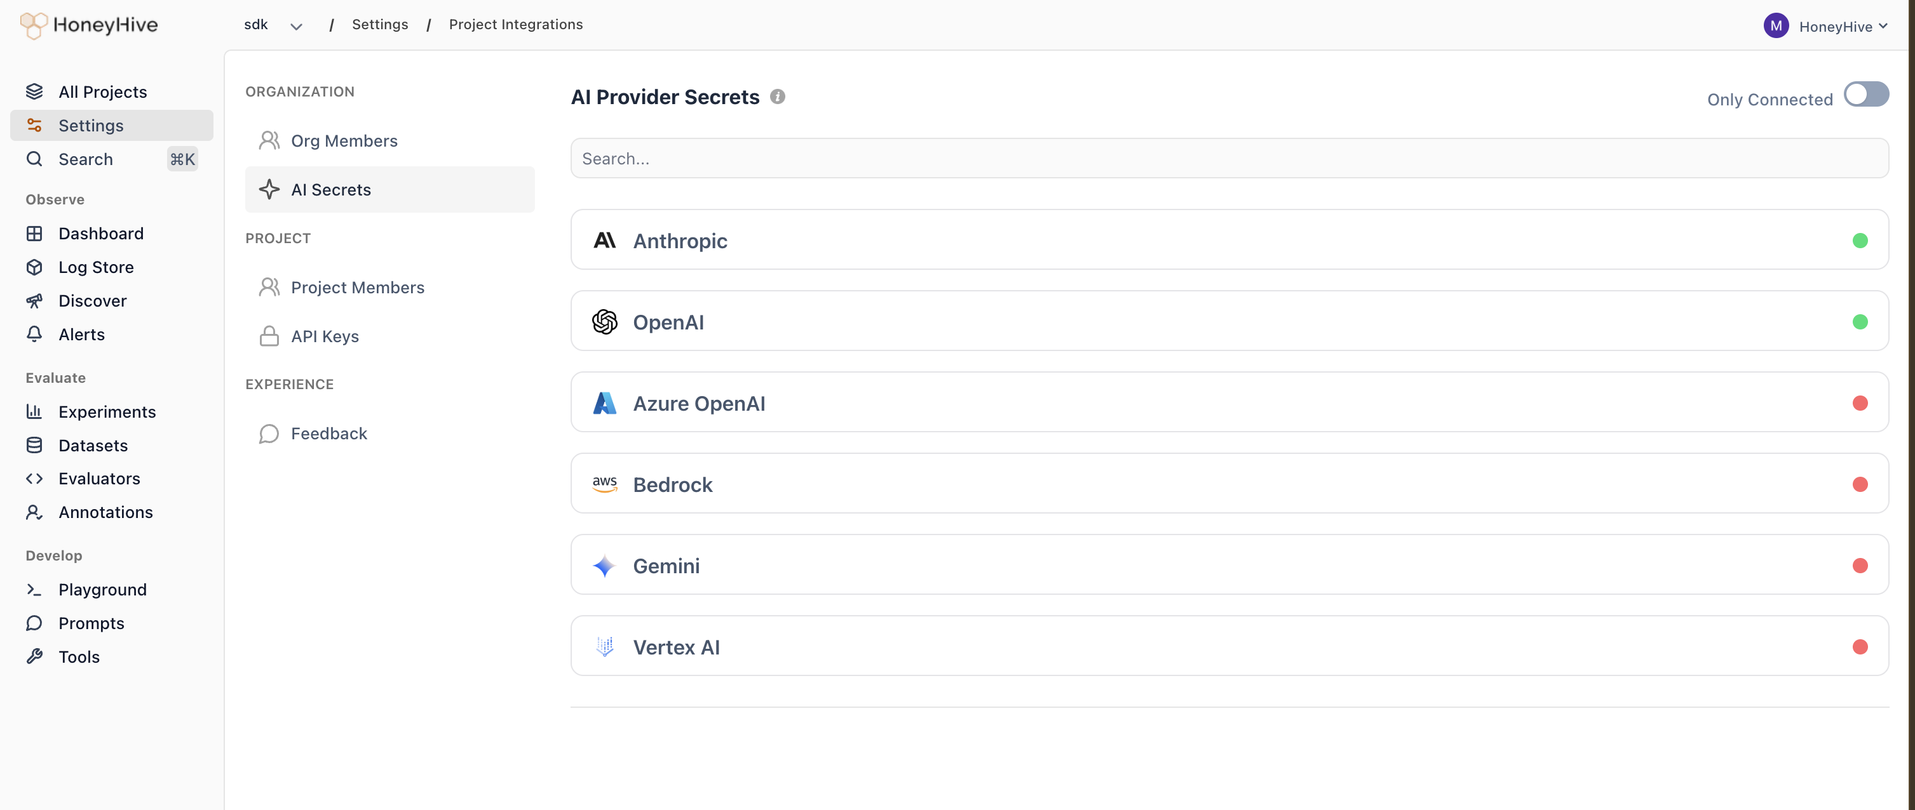The width and height of the screenshot is (1915, 810).
Task: Click the AWS Bedrock icon
Action: point(605,483)
